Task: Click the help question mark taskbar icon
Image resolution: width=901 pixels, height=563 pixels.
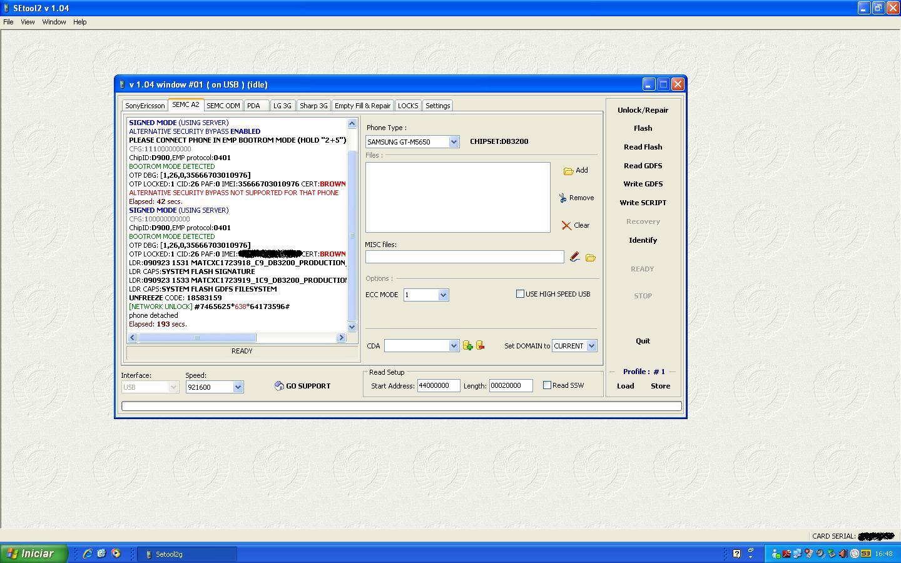Action: tap(736, 554)
